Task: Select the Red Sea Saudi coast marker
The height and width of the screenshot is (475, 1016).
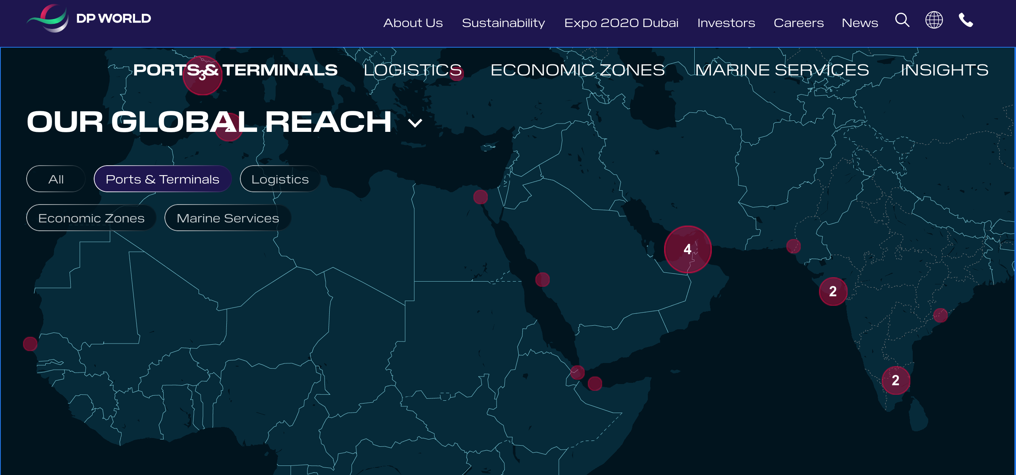Action: pyautogui.click(x=543, y=280)
